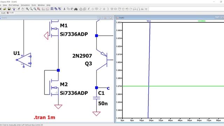Viewport: 224px width, 126px height.
Task: Open Print Setup icon
Action: (80, 9)
